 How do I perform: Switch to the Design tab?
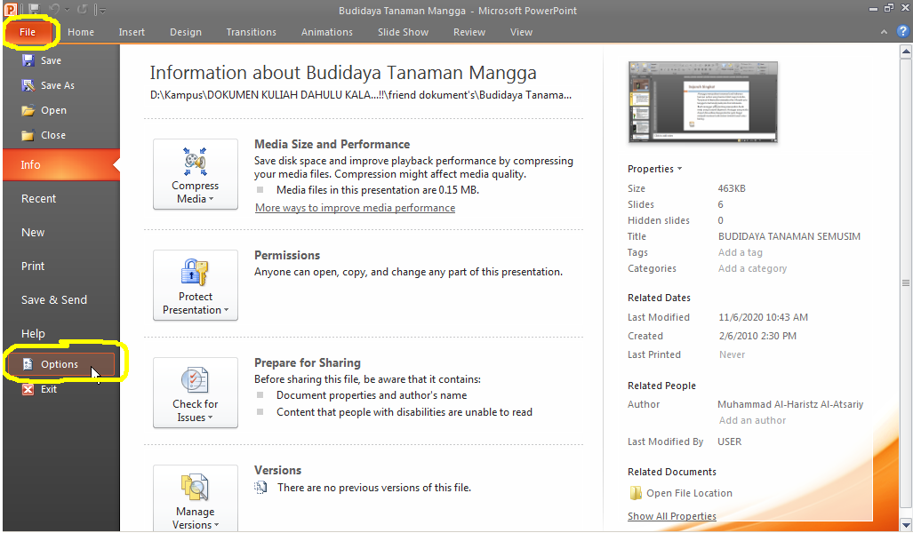coord(186,32)
